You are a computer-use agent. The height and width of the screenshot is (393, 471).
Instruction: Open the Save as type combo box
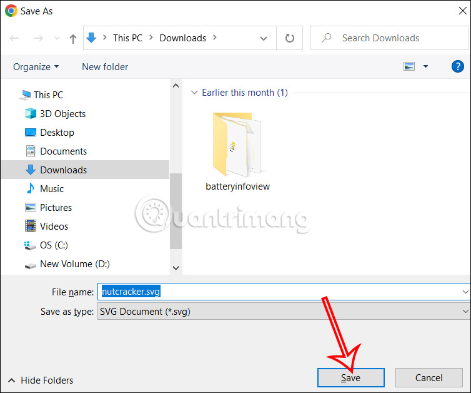tap(284, 312)
